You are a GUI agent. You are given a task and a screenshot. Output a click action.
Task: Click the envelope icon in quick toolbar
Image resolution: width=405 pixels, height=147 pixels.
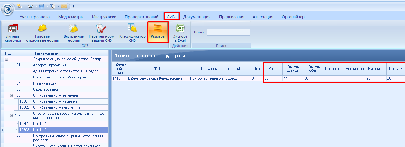click(x=65, y=6)
